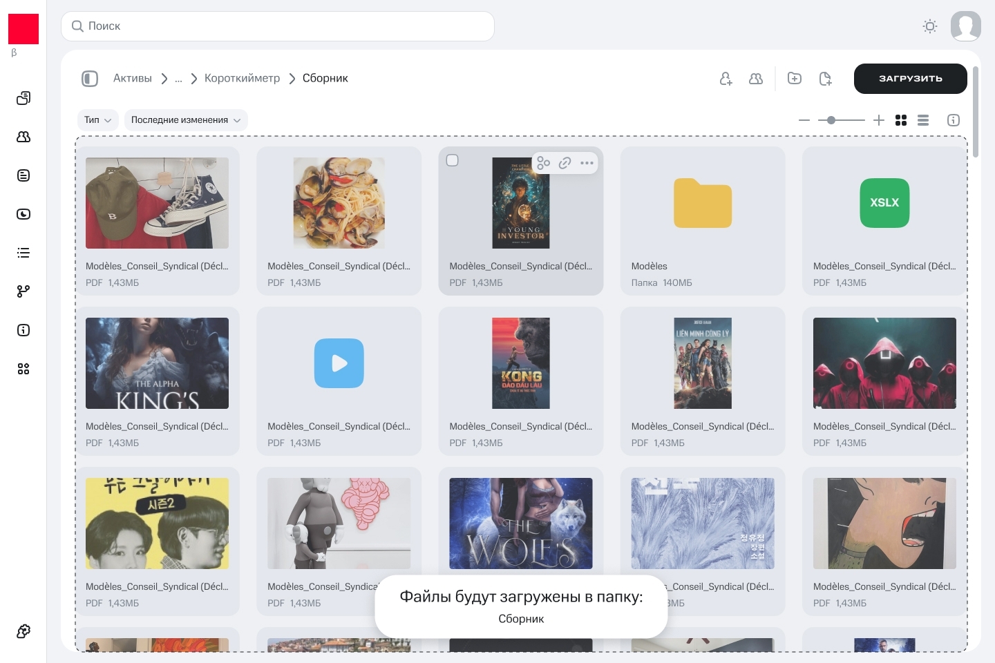Switch to list view layout
This screenshot has width=995, height=663.
tap(923, 120)
